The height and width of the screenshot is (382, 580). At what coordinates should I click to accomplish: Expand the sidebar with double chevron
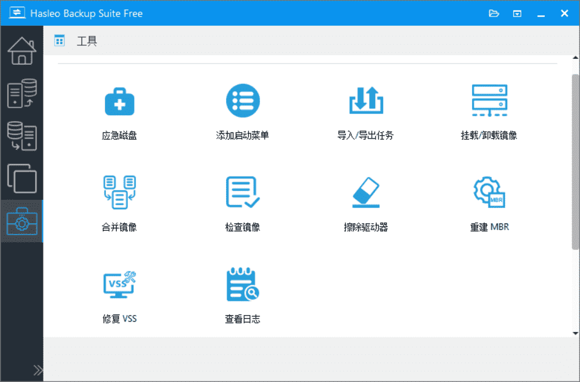tap(38, 370)
